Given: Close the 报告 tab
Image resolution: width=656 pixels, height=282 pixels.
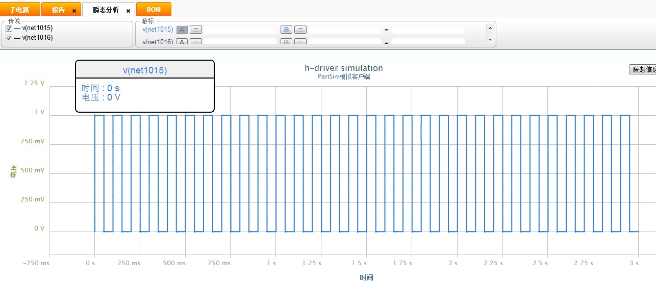Looking at the screenshot, I should (74, 11).
